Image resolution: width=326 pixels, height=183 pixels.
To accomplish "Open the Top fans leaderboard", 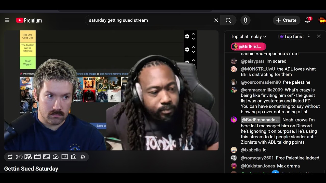I will (291, 37).
